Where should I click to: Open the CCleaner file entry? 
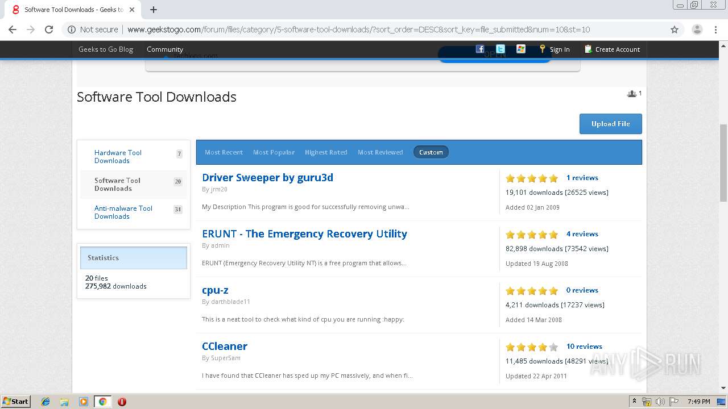pos(225,346)
